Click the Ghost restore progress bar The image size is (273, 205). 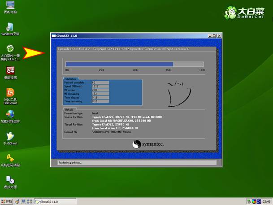tap(134, 64)
